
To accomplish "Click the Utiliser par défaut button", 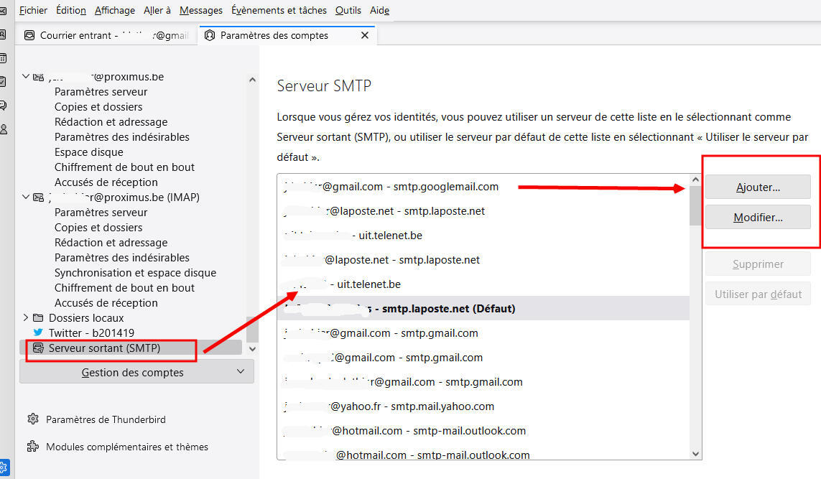I will [759, 294].
